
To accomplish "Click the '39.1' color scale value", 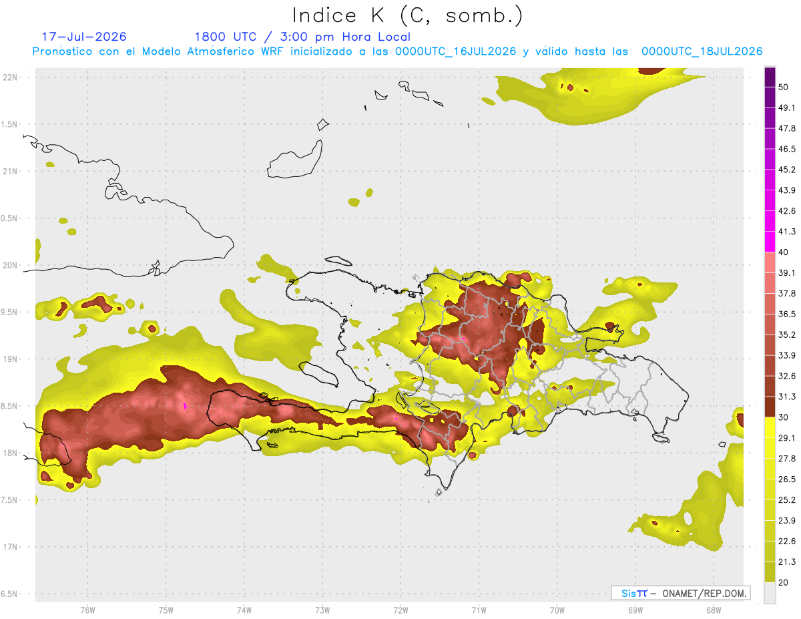I will [x=787, y=273].
